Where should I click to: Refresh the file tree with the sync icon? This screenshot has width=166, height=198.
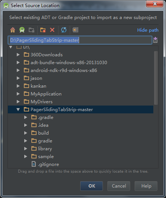coord(64,30)
